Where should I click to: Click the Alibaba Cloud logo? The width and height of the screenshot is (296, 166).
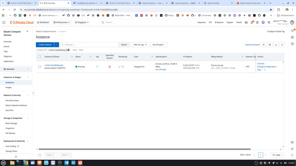(x=22, y=22)
